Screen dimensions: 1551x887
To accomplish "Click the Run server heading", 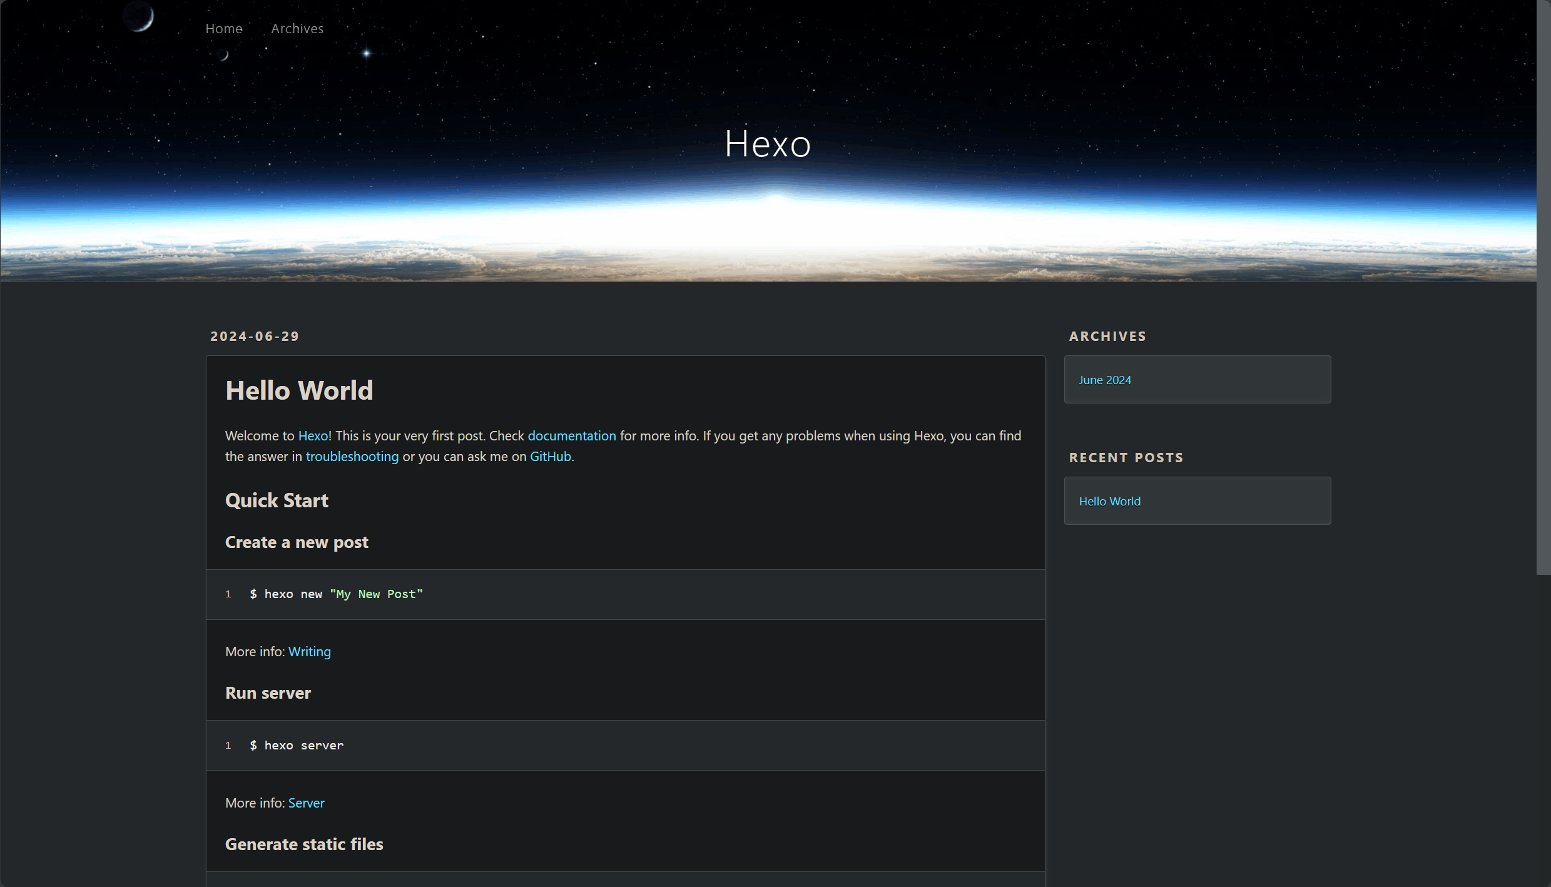I will [268, 693].
